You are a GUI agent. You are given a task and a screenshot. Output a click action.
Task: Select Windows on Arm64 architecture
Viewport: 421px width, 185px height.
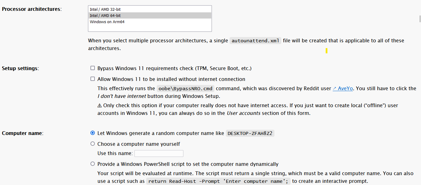tap(107, 22)
